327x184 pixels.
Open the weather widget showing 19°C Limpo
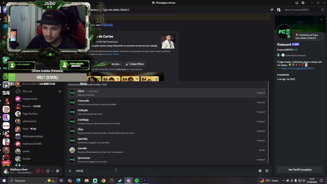coord(269,181)
